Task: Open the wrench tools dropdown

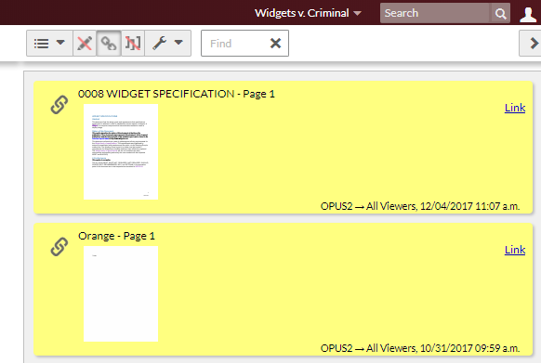Action: tap(167, 43)
